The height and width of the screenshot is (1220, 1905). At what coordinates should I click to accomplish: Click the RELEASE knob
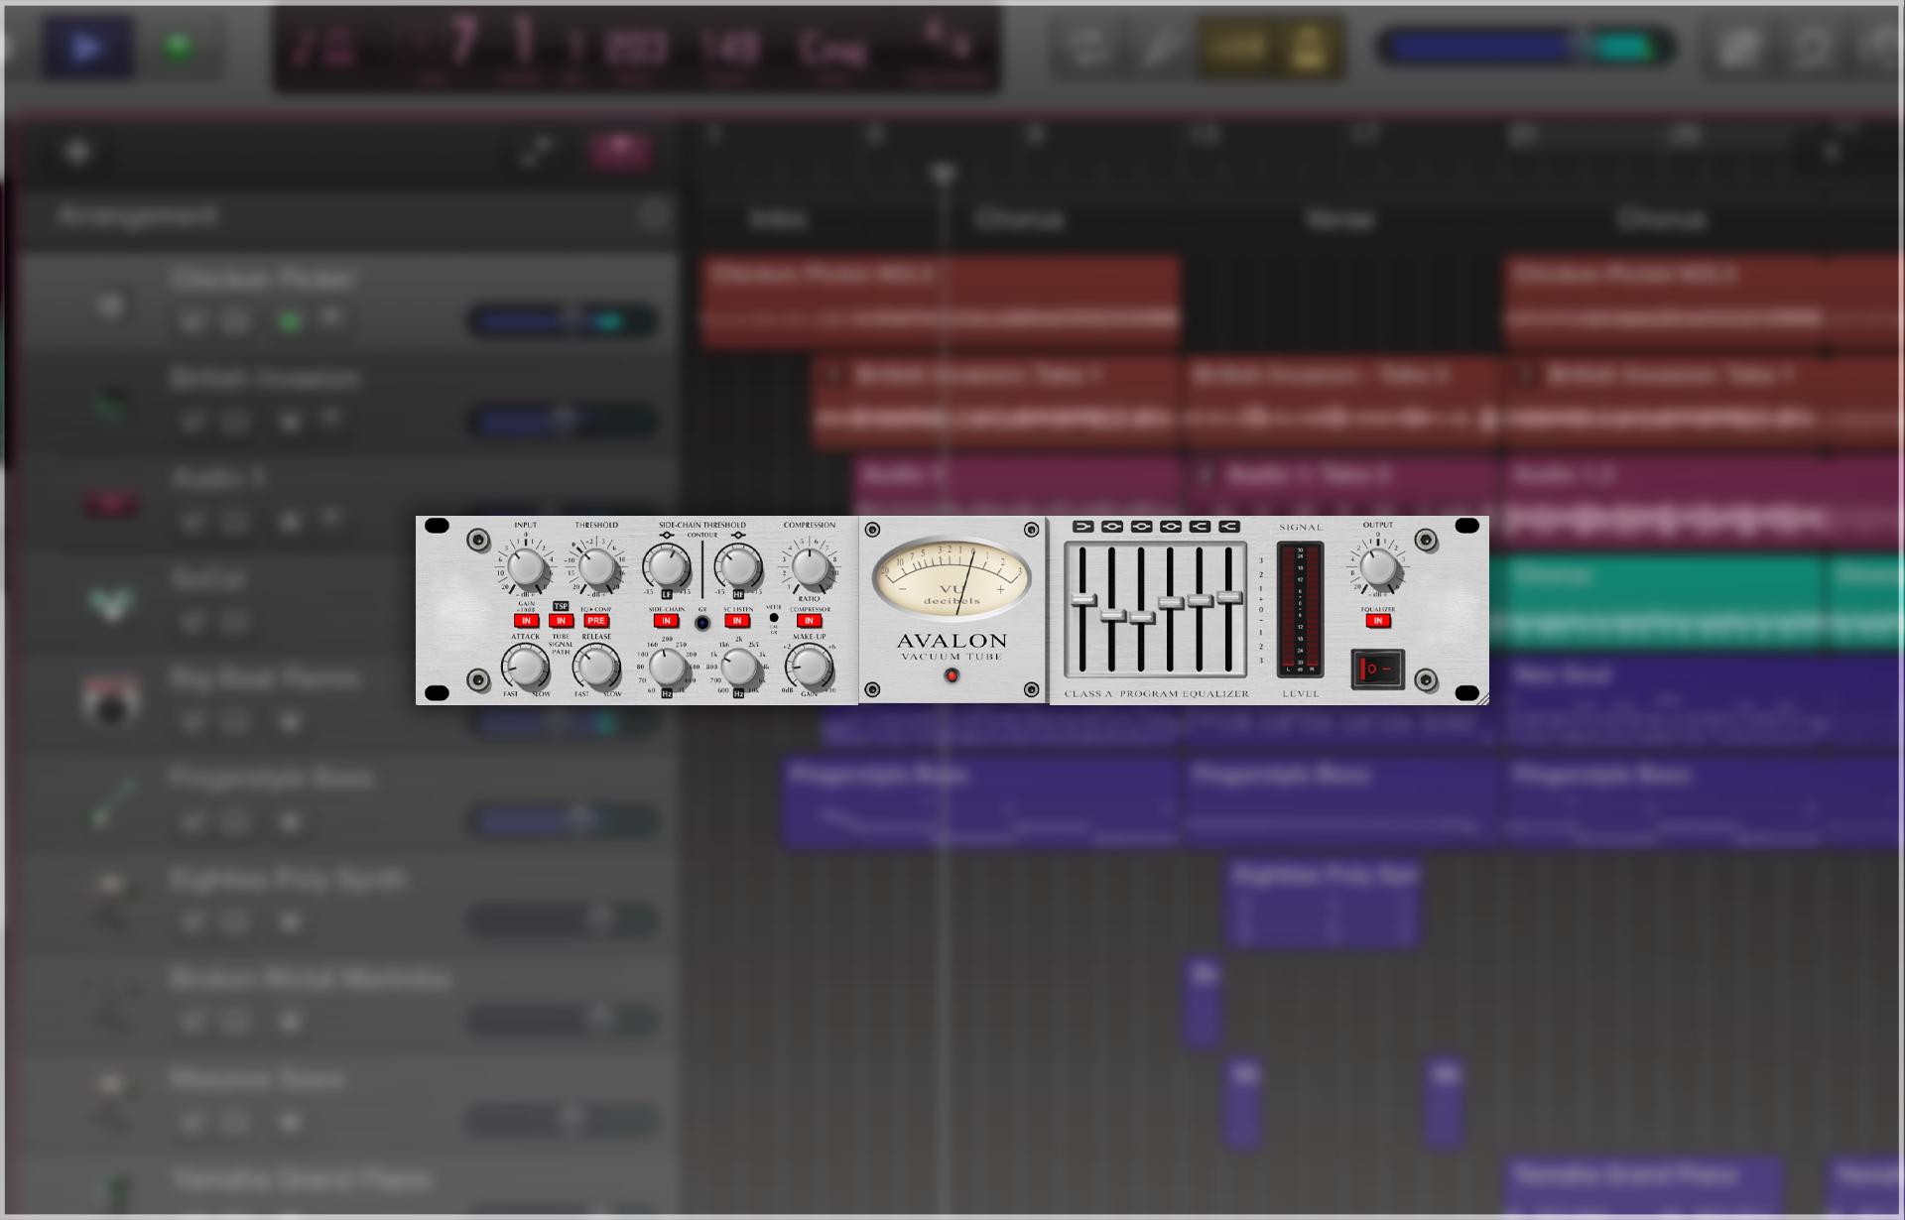[596, 666]
